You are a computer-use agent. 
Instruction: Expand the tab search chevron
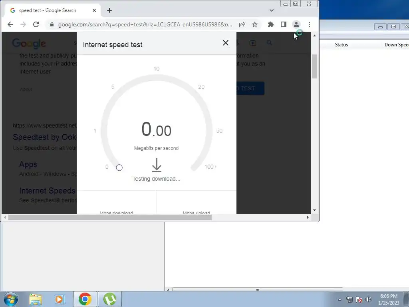coord(272,10)
